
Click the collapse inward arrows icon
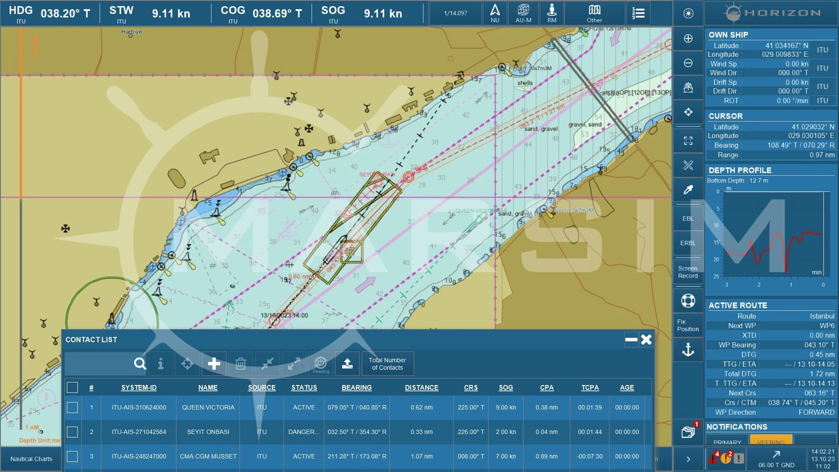click(267, 364)
